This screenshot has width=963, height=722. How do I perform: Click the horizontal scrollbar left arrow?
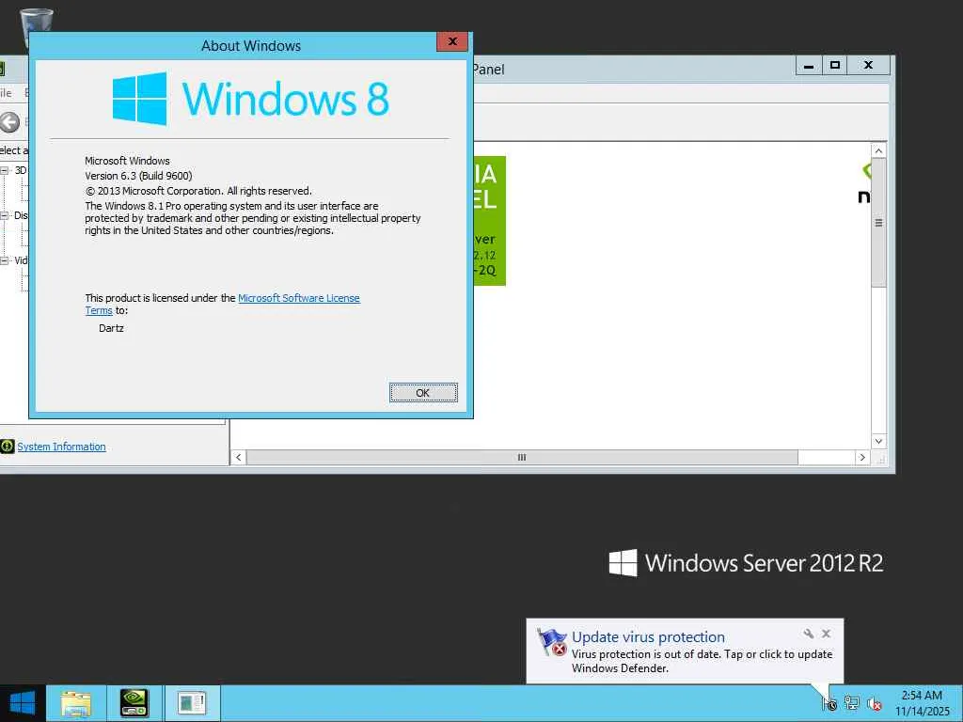coord(238,458)
